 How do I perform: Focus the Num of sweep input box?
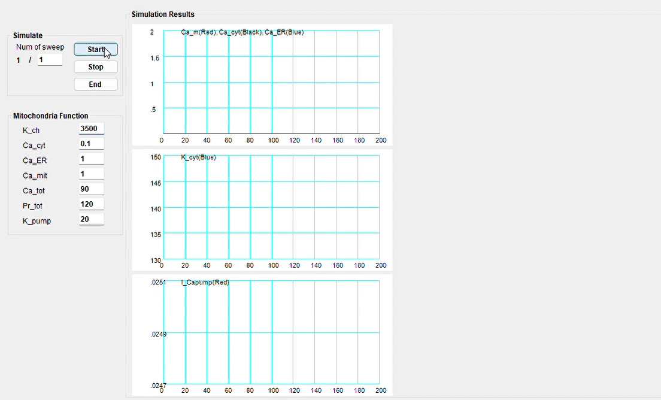click(50, 60)
